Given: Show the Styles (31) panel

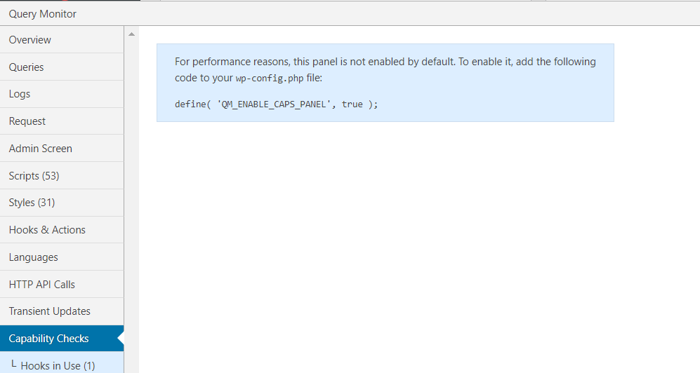Looking at the screenshot, I should coord(62,203).
